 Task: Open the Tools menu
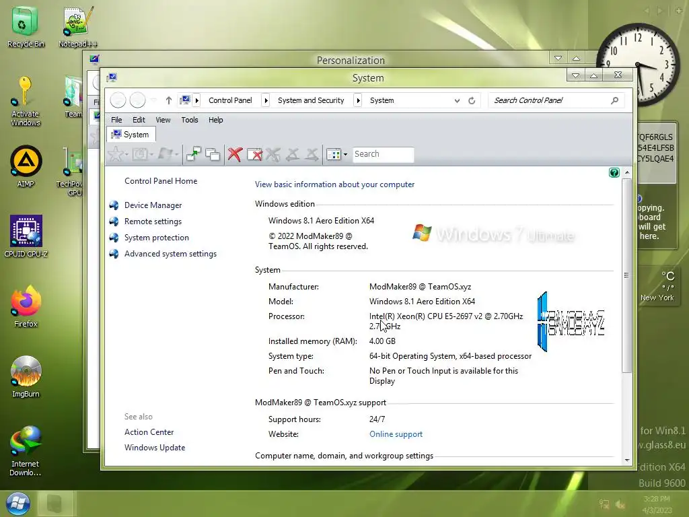[190, 120]
